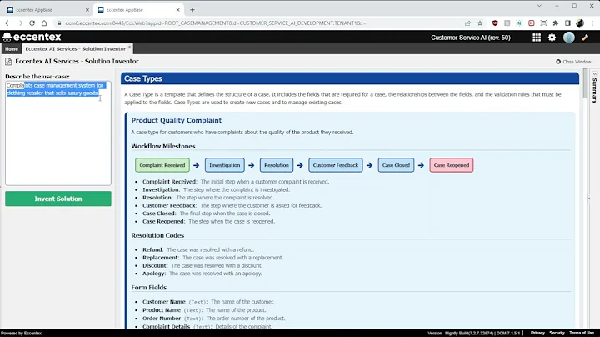The width and height of the screenshot is (600, 337).
Task: Click the Invent Solution button
Action: pyautogui.click(x=58, y=199)
